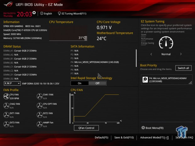Image resolution: width=195 pixels, height=146 pixels.
Task: Click DIMM_D1 Corsair 8GB 2133MHz entry
Action: (x=20, y=75)
